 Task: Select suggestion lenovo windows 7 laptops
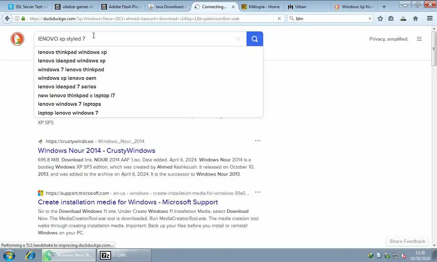point(149,104)
